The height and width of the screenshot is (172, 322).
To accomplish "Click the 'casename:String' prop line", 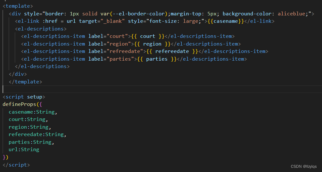I will [33, 112].
